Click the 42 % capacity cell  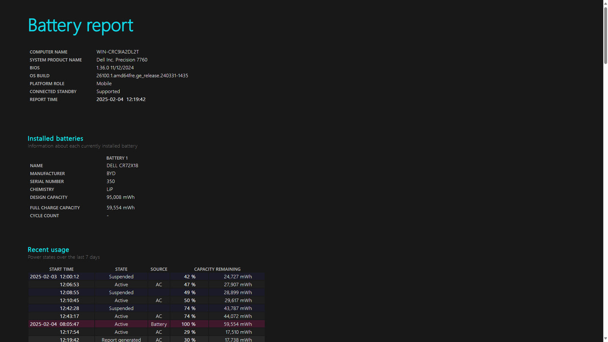(x=190, y=277)
